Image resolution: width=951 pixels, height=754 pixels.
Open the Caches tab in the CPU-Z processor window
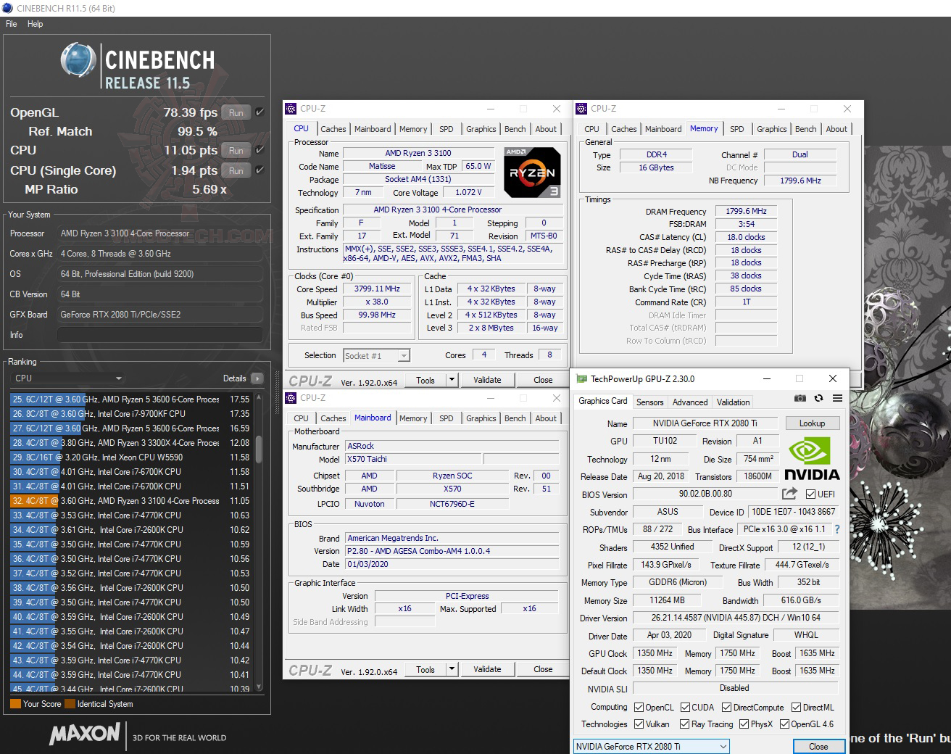[x=333, y=129]
